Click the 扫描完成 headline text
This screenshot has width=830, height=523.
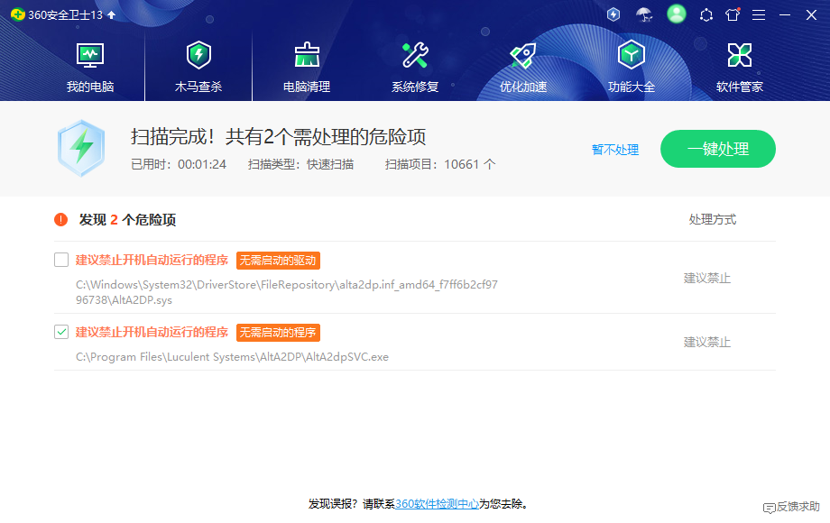tap(279, 137)
